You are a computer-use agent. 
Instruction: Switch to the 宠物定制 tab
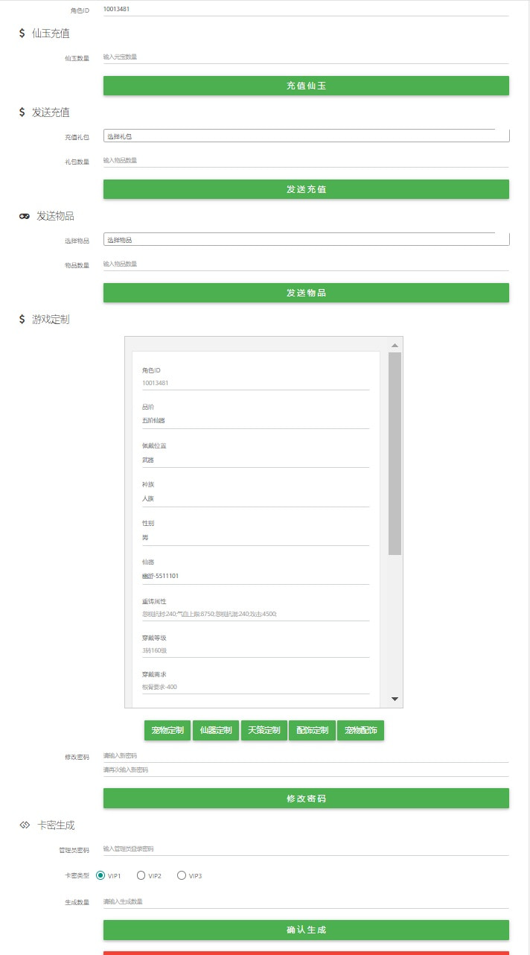point(167,731)
